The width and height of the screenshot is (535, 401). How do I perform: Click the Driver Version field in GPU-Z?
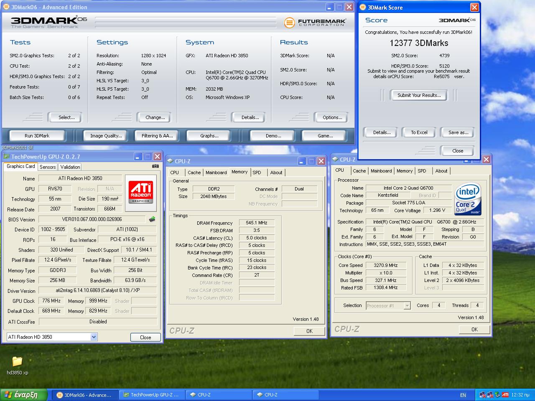click(x=97, y=290)
